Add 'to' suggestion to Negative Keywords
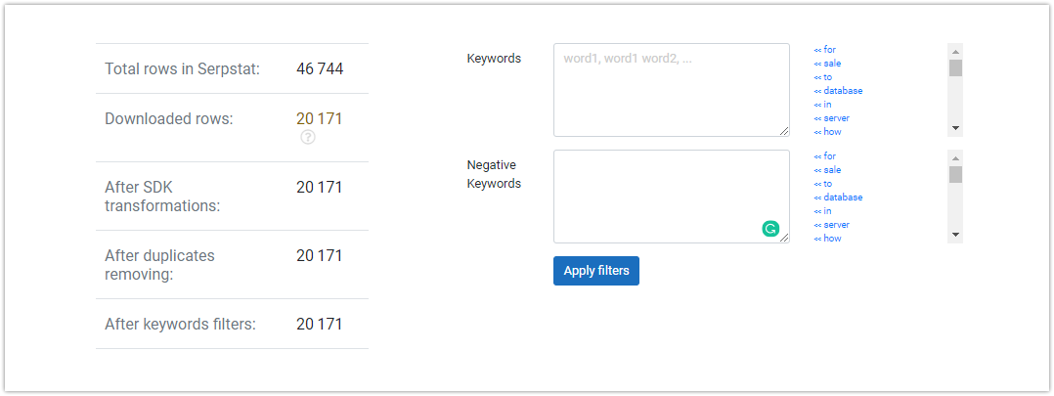Screen dimensions: 1054x396 [x=823, y=184]
